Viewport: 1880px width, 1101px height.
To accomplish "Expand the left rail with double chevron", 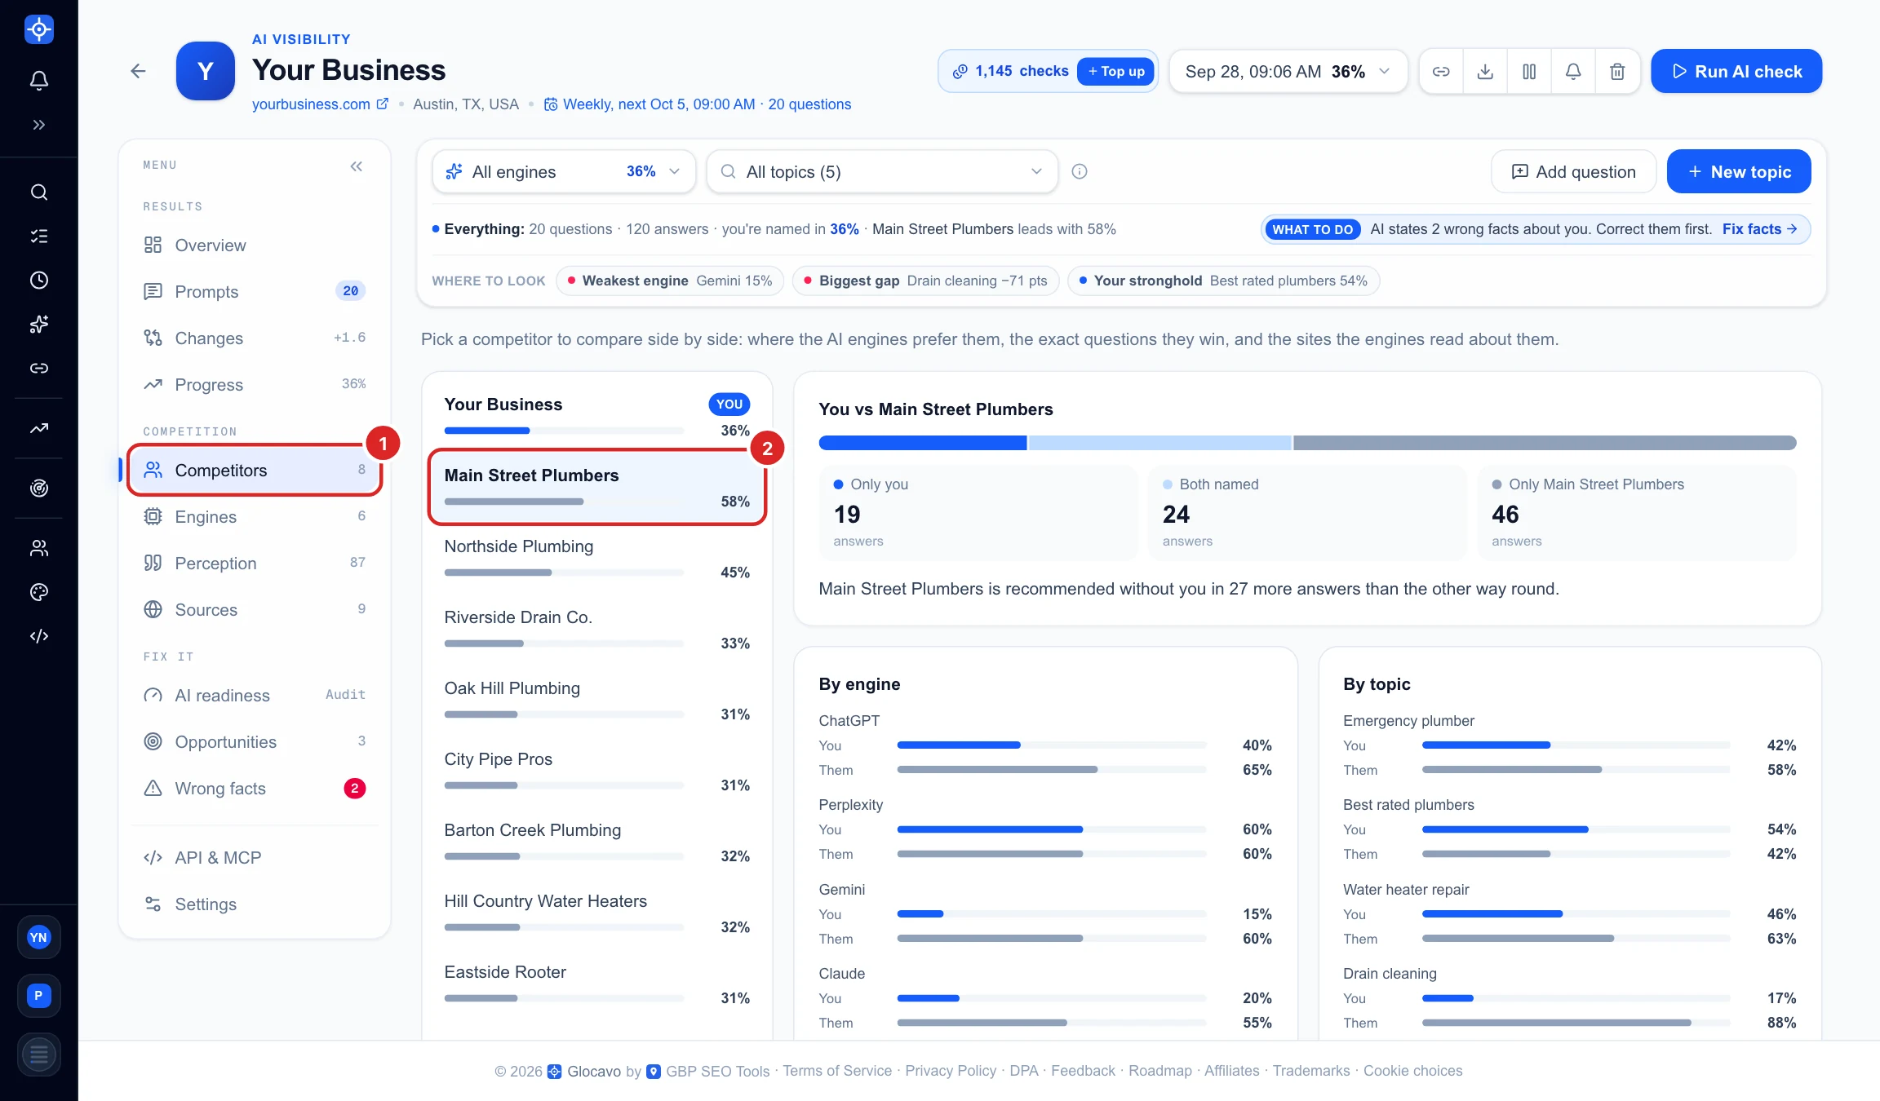I will [38, 125].
